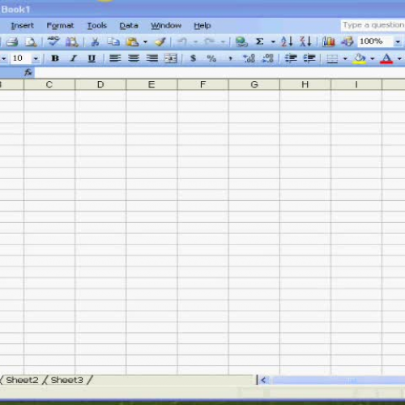Screen dimensions: 405x405
Task: Increase decimal places
Action: 249,58
